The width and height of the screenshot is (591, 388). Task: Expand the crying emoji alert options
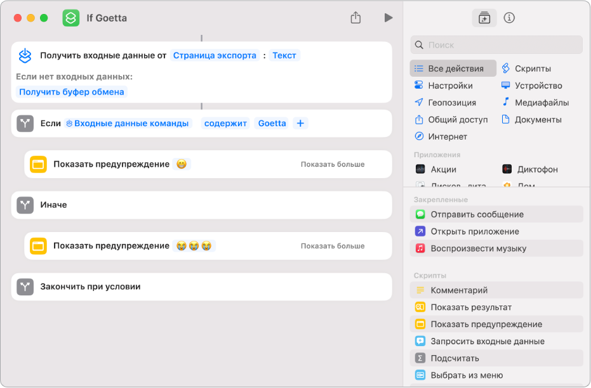tap(333, 246)
